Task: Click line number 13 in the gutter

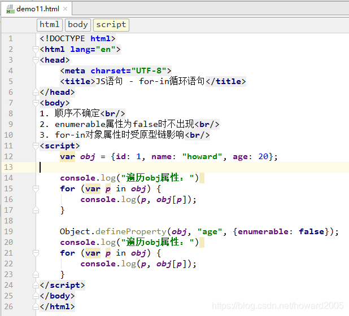Action: point(8,167)
